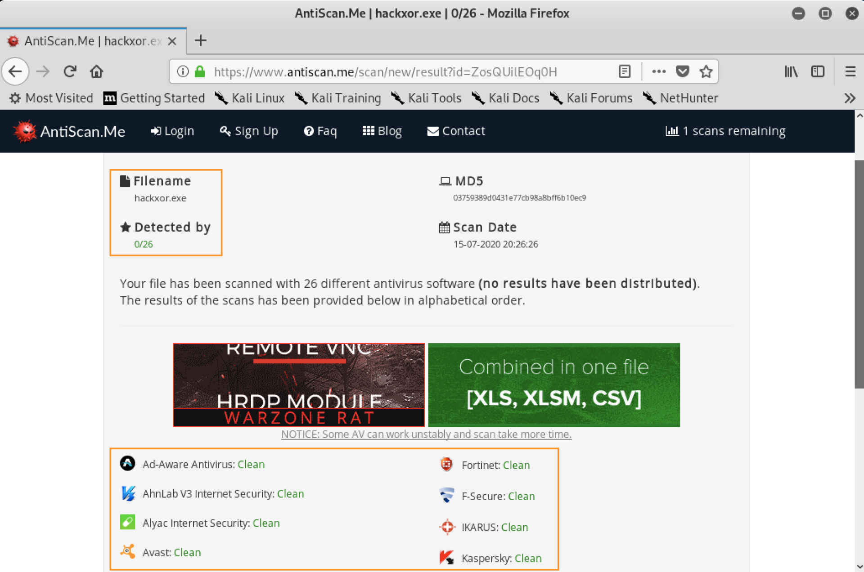Viewport: 864px width, 572px height.
Task: Open the Firefox Library
Action: pyautogui.click(x=791, y=71)
